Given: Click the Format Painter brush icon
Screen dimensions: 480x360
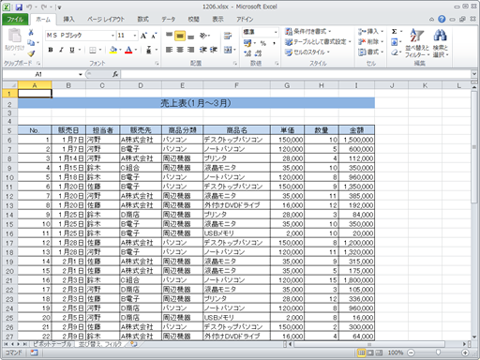Looking at the screenshot, I should pos(31,53).
